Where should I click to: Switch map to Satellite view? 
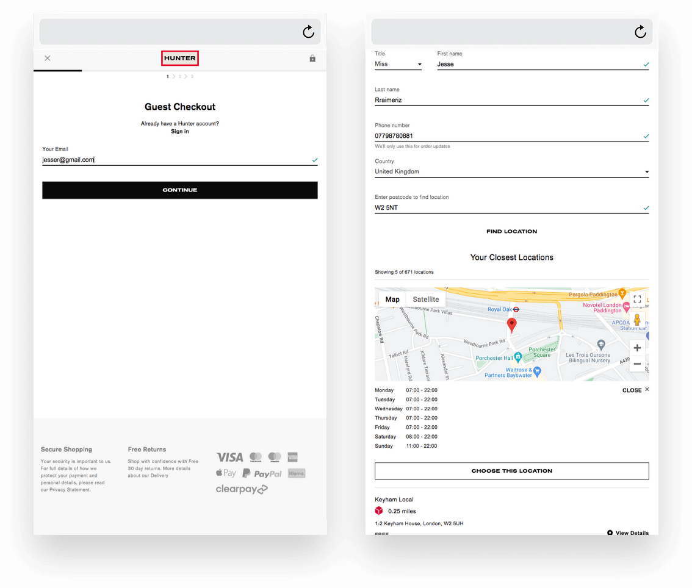coord(425,299)
